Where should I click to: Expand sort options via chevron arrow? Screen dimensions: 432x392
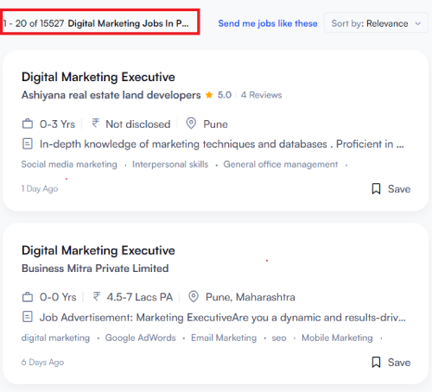(417, 23)
